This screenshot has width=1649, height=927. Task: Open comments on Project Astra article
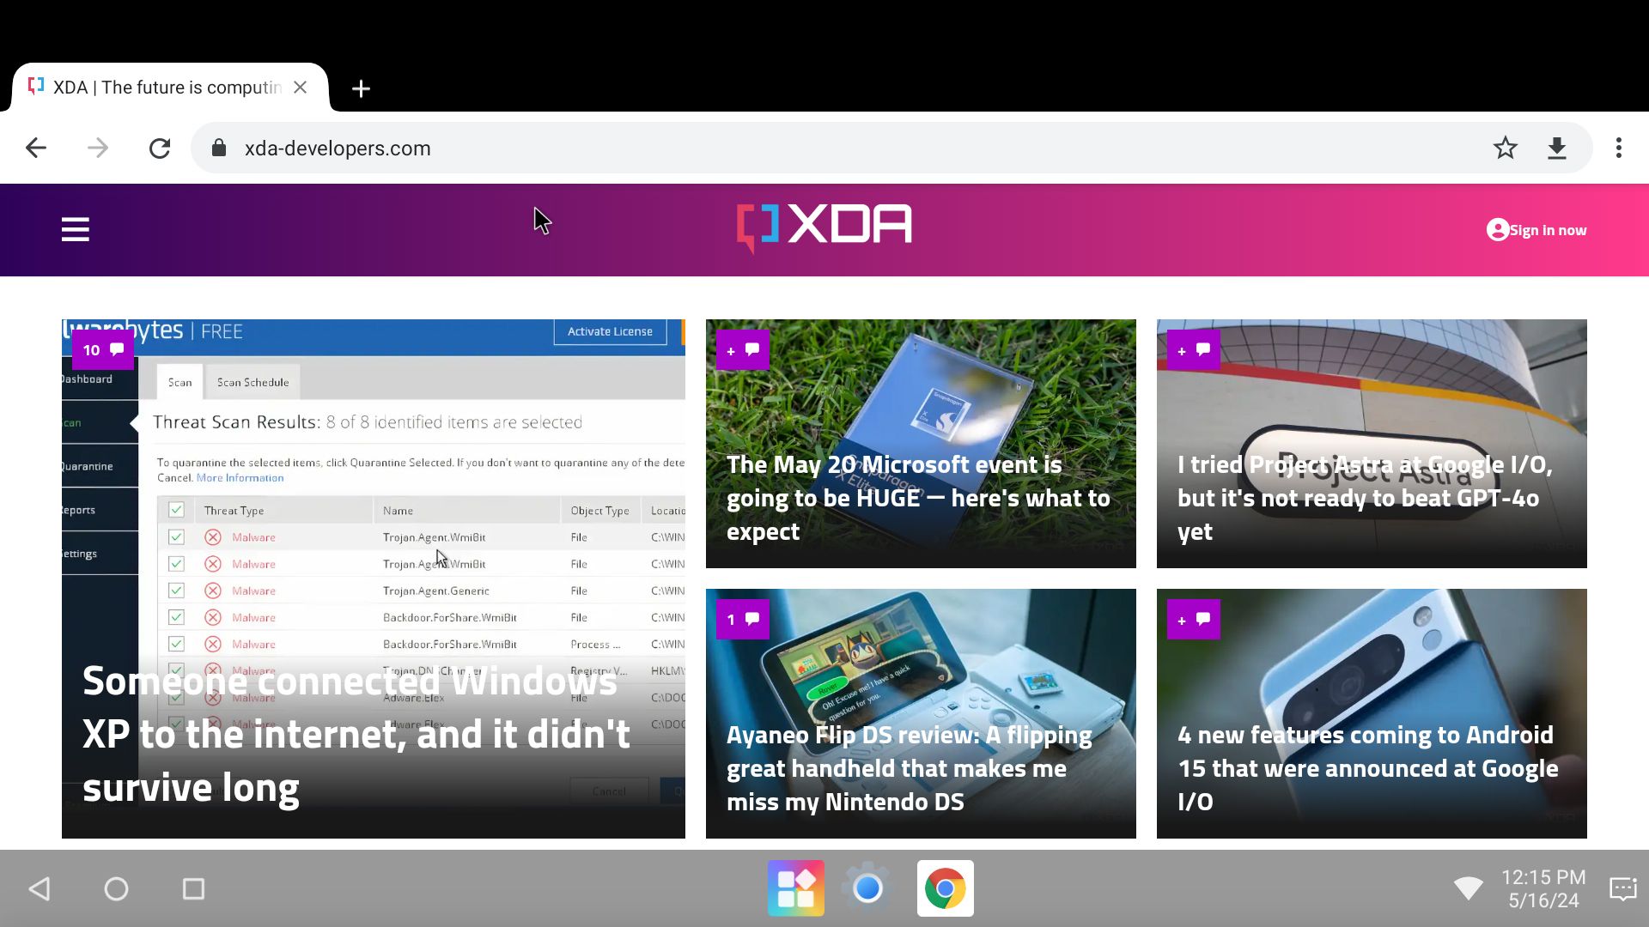pyautogui.click(x=1194, y=350)
